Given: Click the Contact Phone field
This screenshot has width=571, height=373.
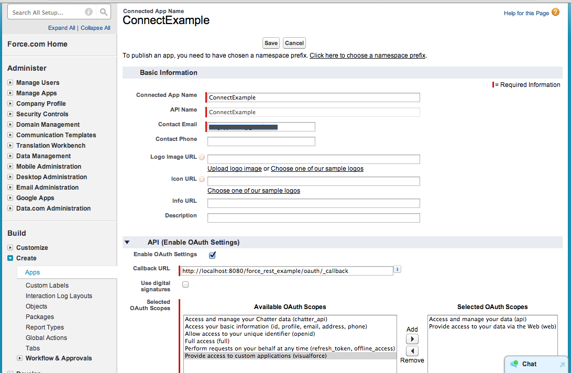Looking at the screenshot, I should click(261, 141).
